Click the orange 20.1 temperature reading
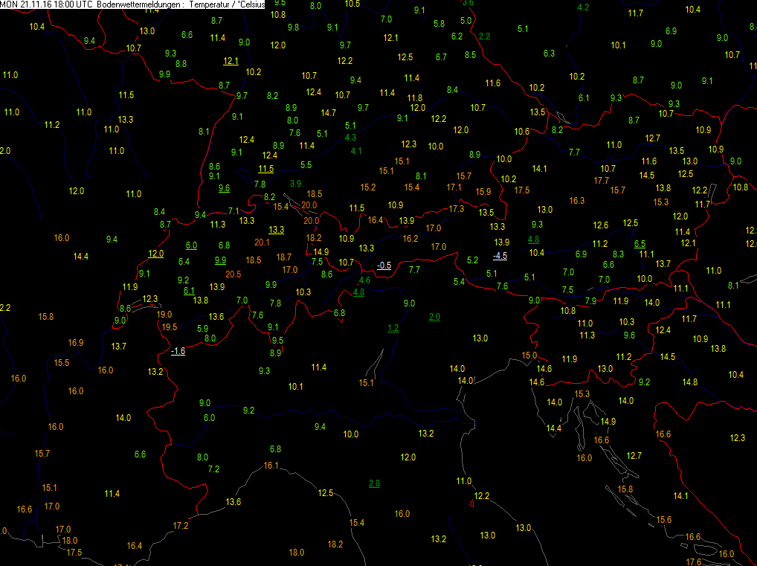Screen dimensions: 757x566 pos(262,242)
